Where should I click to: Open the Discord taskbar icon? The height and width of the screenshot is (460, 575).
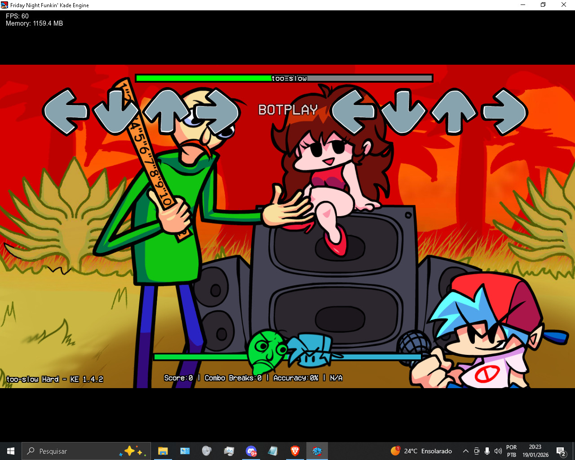tap(251, 451)
